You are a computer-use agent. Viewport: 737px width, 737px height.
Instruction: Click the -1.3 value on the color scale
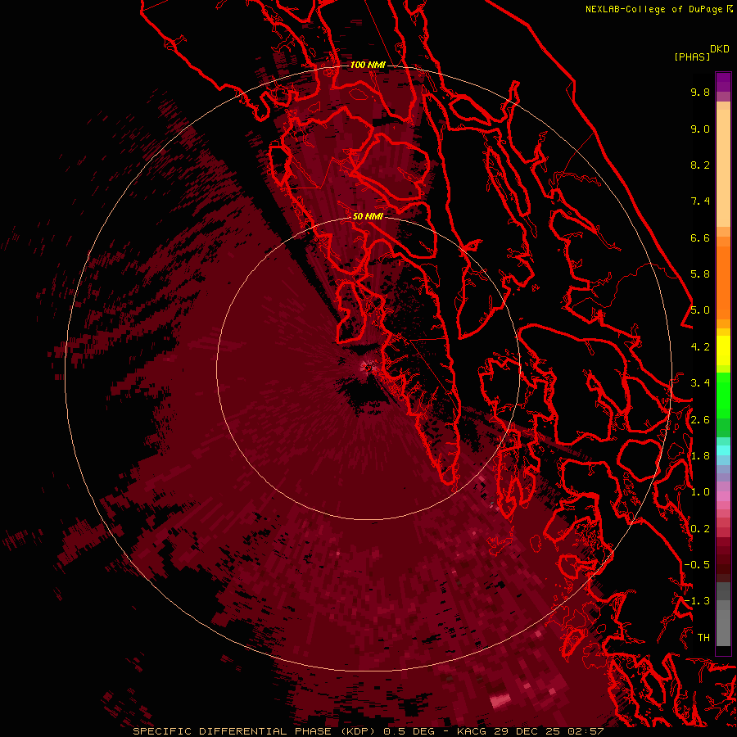[697, 601]
